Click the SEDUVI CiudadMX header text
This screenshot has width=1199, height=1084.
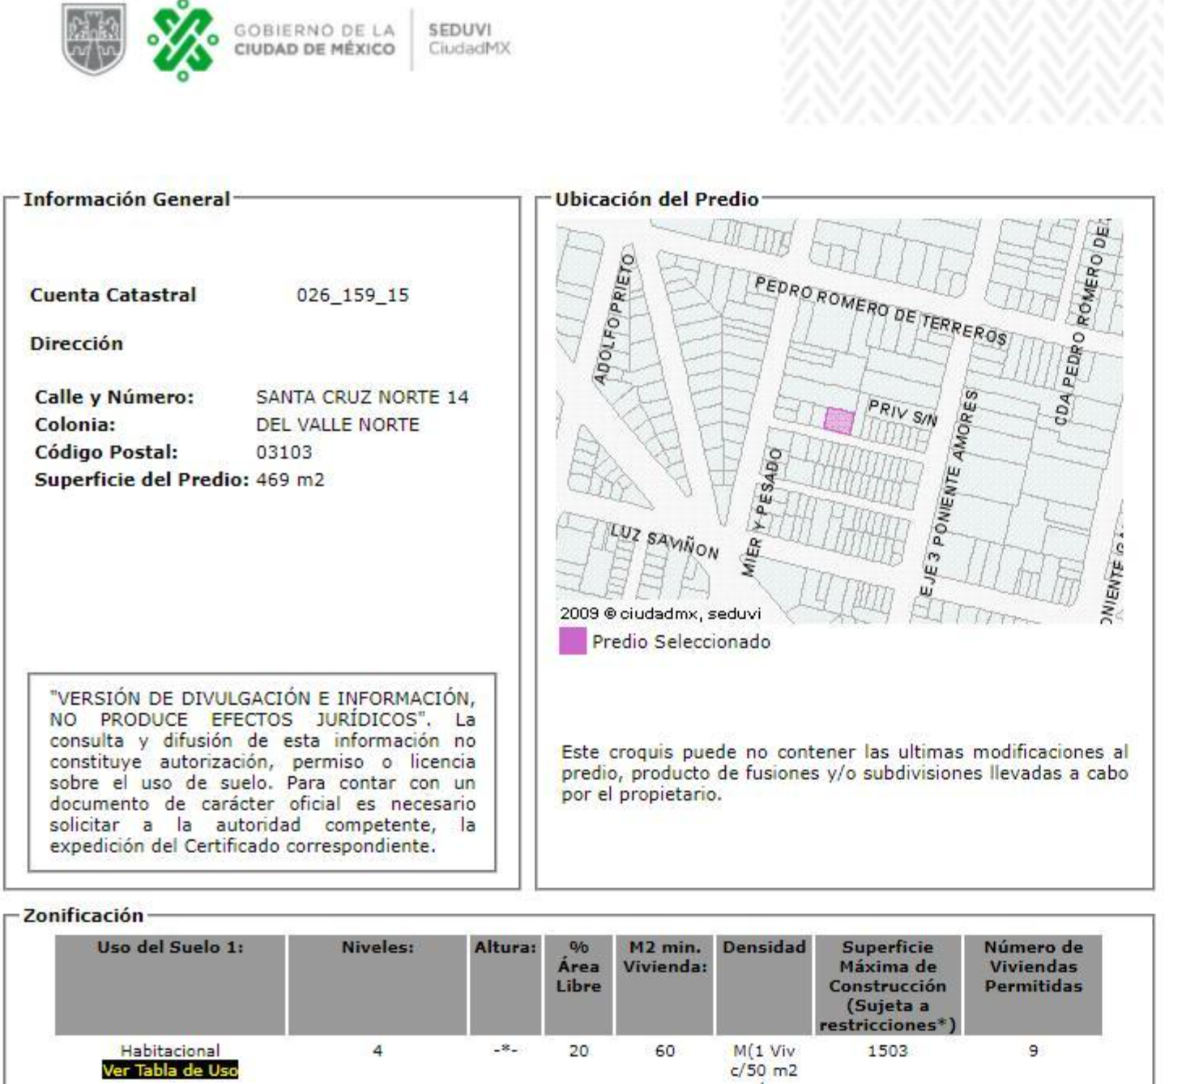click(469, 40)
